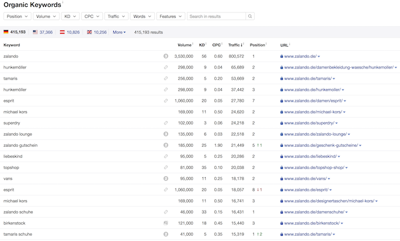Click lock icon beside www.zalando.de/ URL

[x=281, y=56]
